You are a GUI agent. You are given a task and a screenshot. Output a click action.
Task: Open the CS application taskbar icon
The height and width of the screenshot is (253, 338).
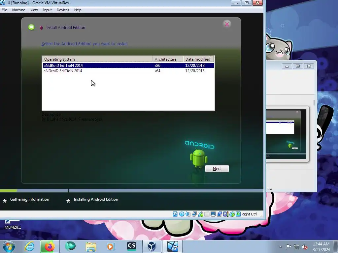click(131, 246)
